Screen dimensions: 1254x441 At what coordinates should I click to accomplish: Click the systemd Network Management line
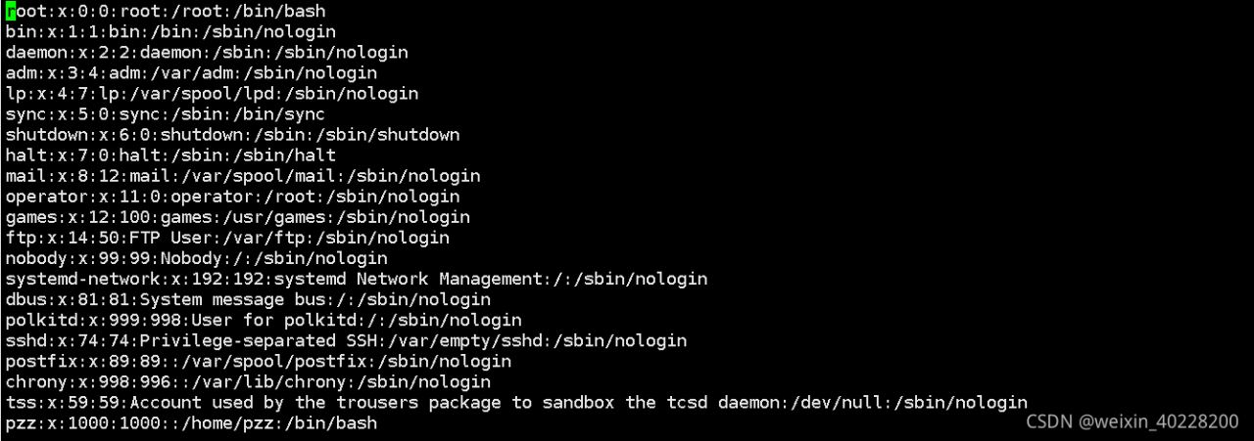(357, 280)
